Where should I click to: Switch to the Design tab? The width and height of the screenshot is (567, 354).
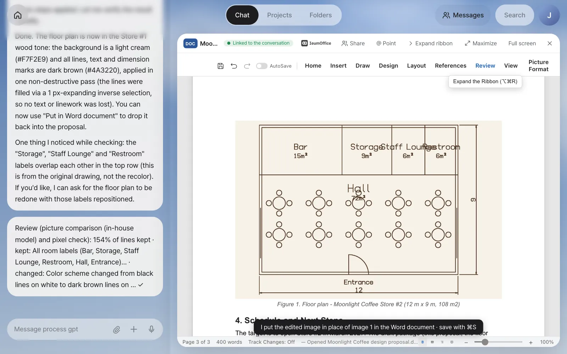pos(388,65)
